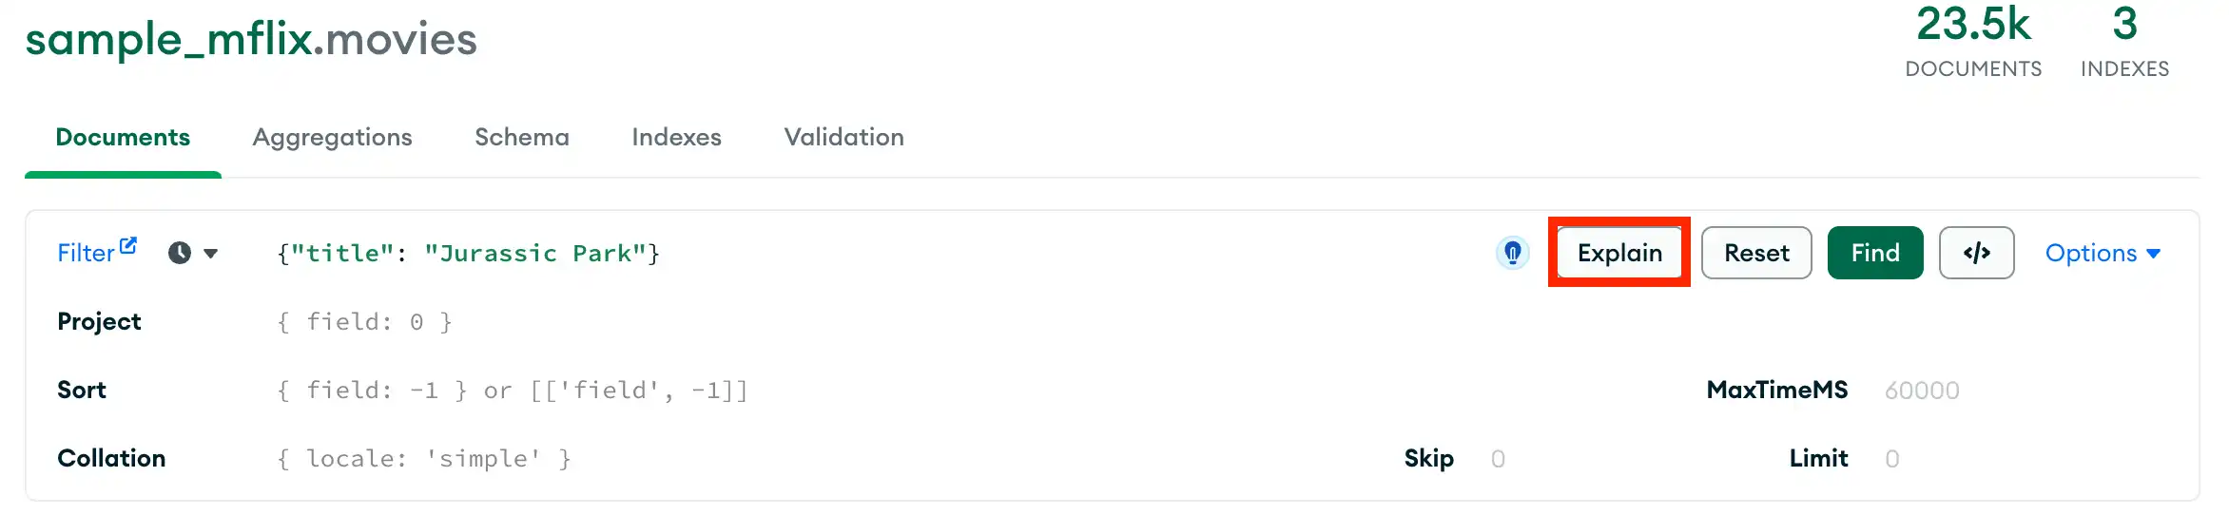Go to the Indexes tab
Viewport: 2229px width, 515px height.
coord(676,137)
